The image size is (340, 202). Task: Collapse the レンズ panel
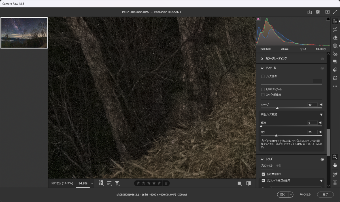pyautogui.click(x=262, y=160)
